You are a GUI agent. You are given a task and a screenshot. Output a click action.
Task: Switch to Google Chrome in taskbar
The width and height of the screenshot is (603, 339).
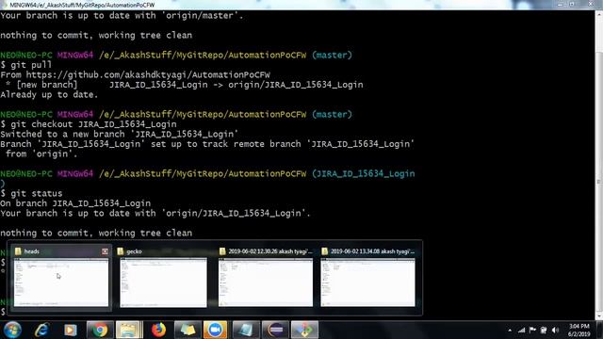pos(100,330)
